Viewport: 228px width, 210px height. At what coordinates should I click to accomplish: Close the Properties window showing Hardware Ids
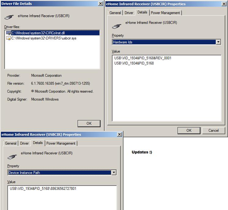click(224, 4)
